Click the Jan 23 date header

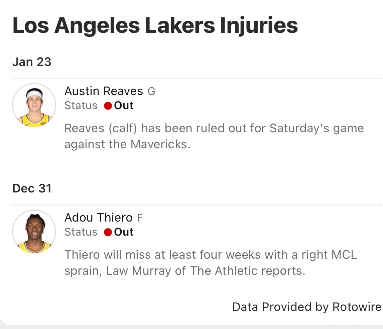click(32, 62)
